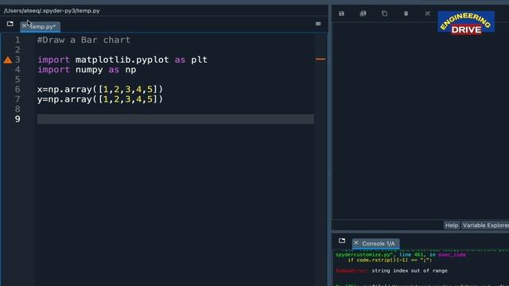The width and height of the screenshot is (509, 286).
Task: Open the editor options hamburger menu
Action: (x=318, y=24)
